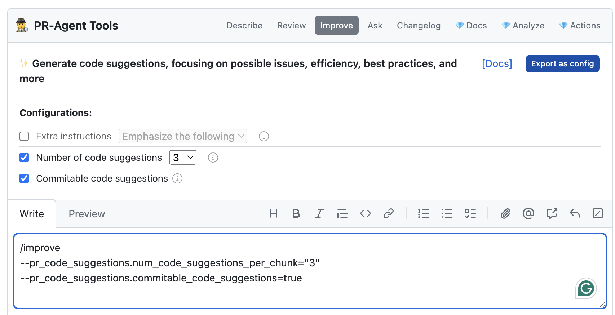Enable the Extra instructions checkbox
Image resolution: width=615 pixels, height=315 pixels.
pyautogui.click(x=24, y=136)
